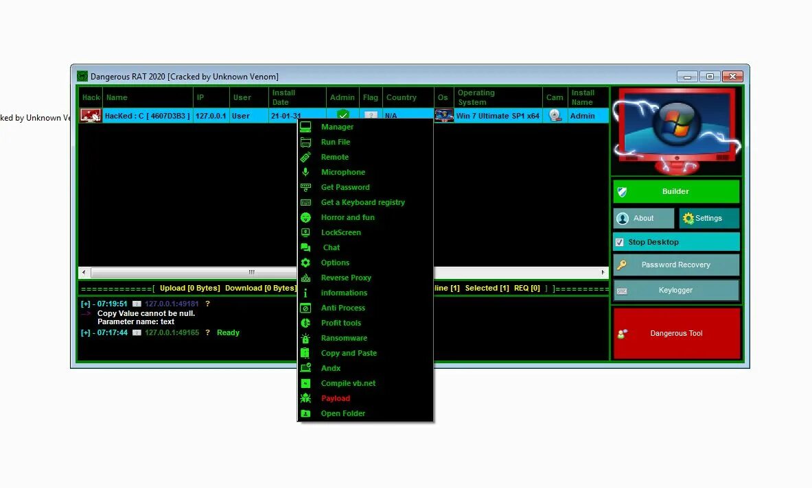Click the Microphone icon in the menu
Image resolution: width=812 pixels, height=488 pixels.
305,171
